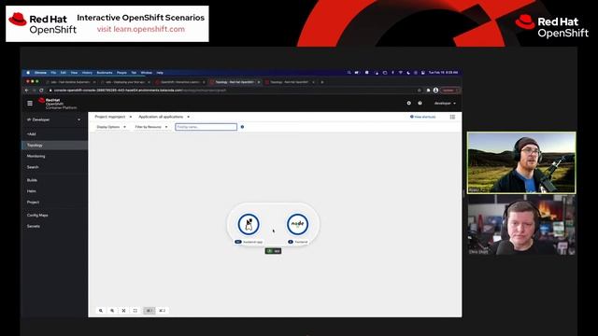The height and width of the screenshot is (336, 598).
Task: Open the Display Options dropdown
Action: tap(111, 127)
